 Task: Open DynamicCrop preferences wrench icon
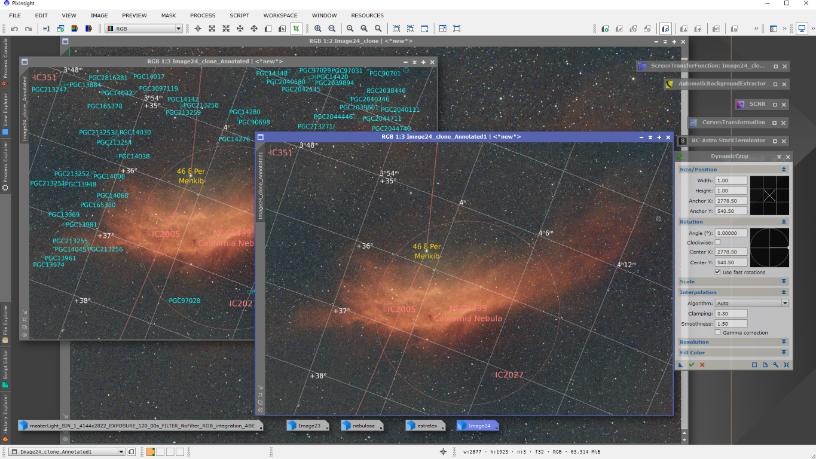[775, 365]
